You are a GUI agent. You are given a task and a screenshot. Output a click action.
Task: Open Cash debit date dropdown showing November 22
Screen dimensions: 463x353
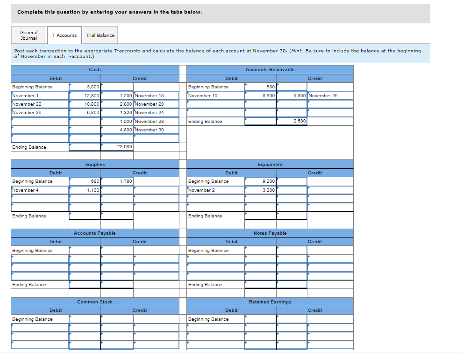(40, 104)
